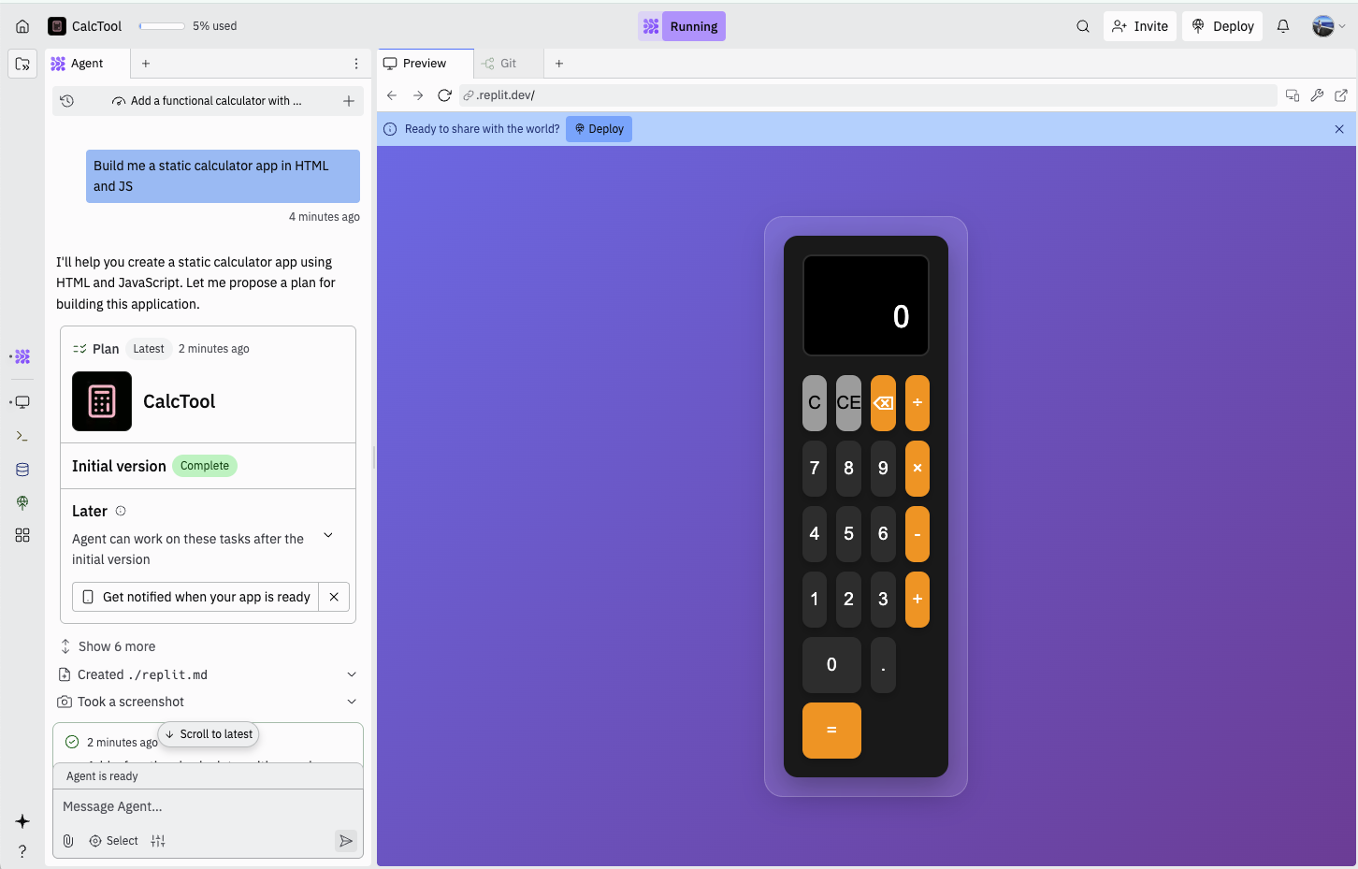Screen dimensions: 1358x869
Task: Open preview developer tools wrench
Action: 1317,95
